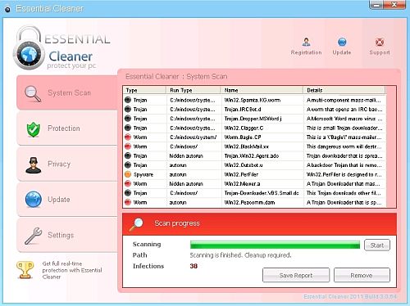The width and height of the screenshot is (410, 306).
Task: Click 'Essential Cleaner 2011 Build' version text
Action: [350, 296]
